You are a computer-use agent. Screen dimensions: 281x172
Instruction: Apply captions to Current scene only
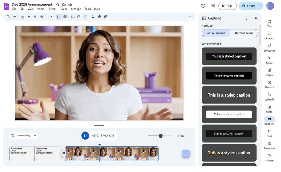coord(244,33)
